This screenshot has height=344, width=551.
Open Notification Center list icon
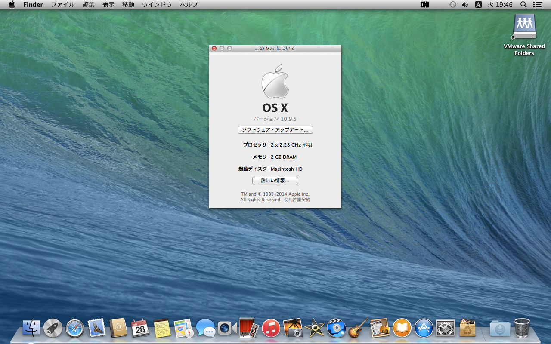click(537, 5)
